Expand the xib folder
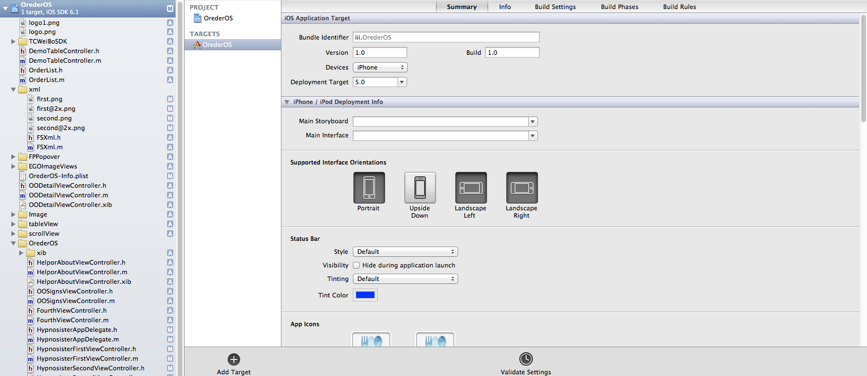 coord(22,253)
